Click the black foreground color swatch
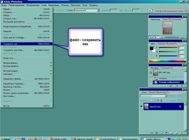Image resolution: width=189 pixels, height=140 pixels. click(151, 49)
